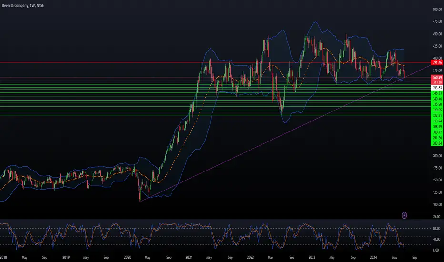Click the 500.00 price axis tick
Viewport: 444px width, 262px height.
(437, 10)
